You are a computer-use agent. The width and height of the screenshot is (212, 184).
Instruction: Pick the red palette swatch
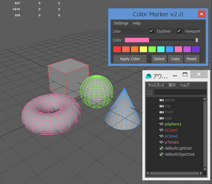click(x=117, y=49)
